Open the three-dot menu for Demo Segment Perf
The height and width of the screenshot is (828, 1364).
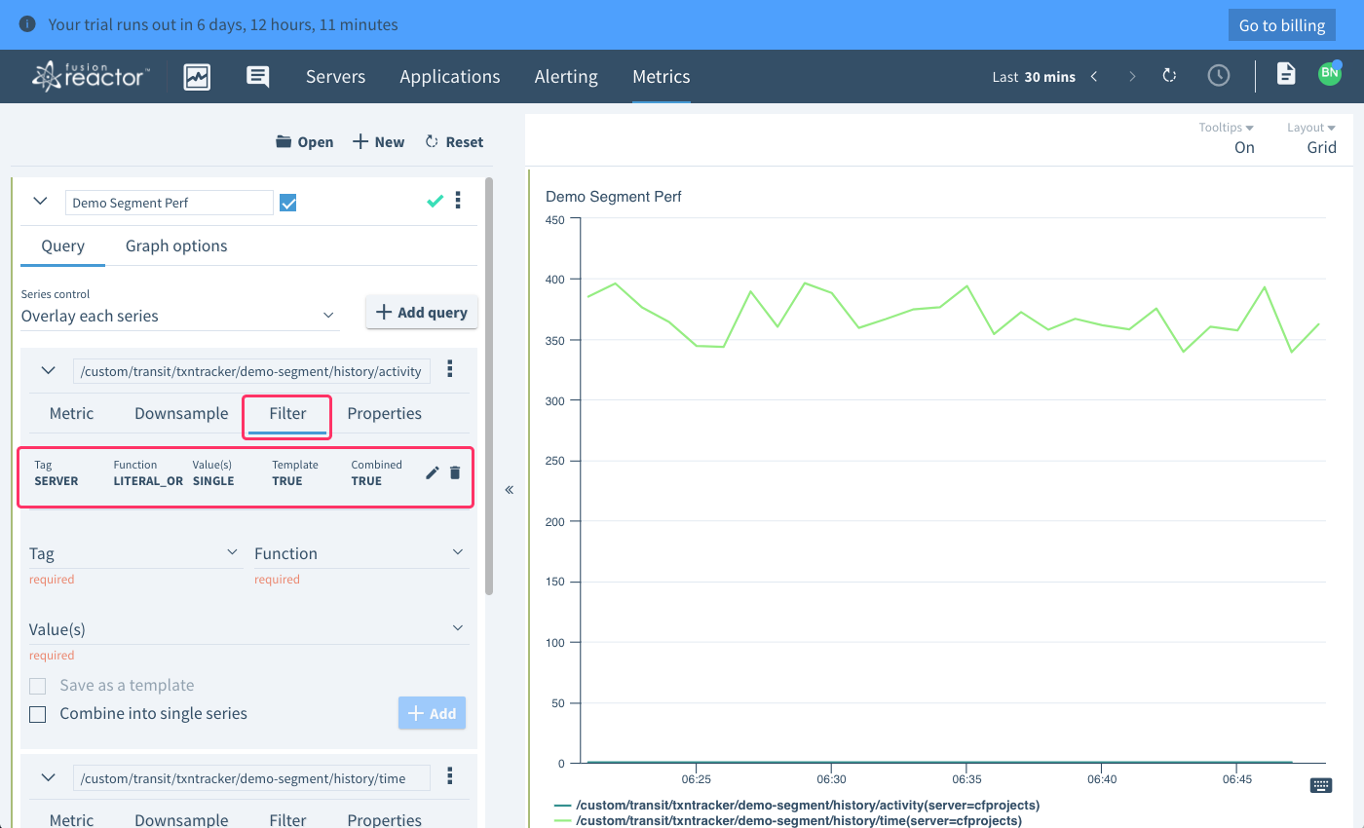(x=458, y=202)
